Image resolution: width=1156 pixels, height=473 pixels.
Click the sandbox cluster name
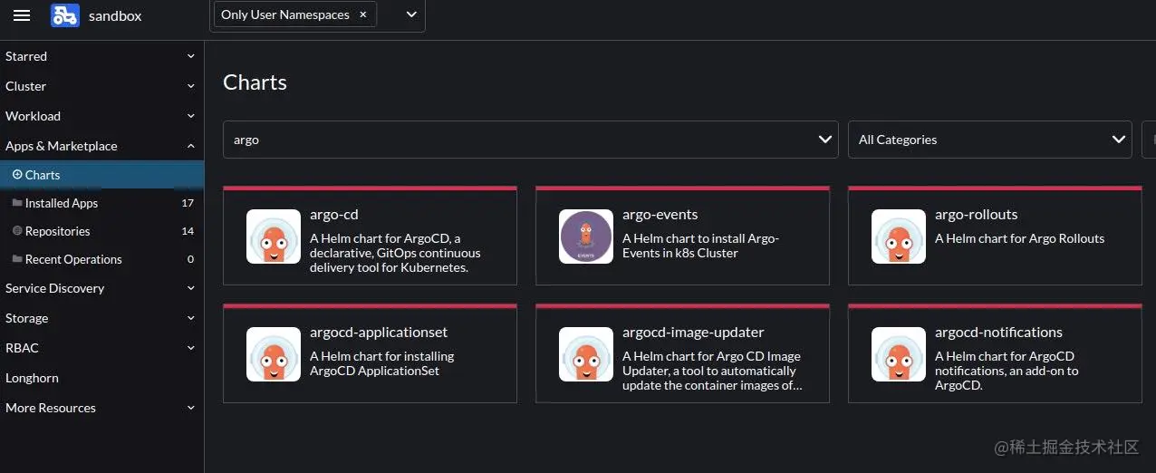[115, 15]
